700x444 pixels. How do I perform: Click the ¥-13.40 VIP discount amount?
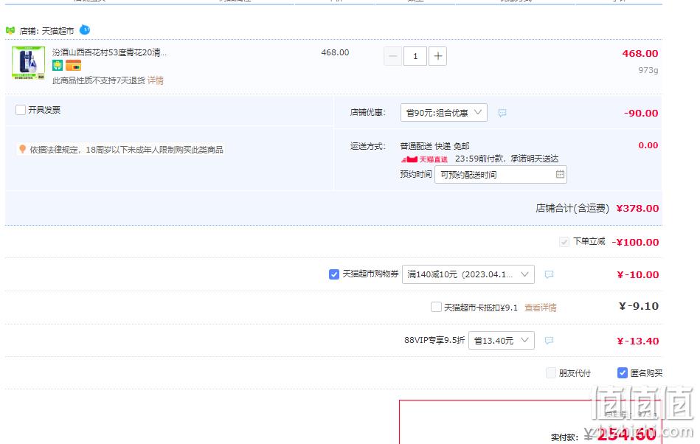pos(637,341)
